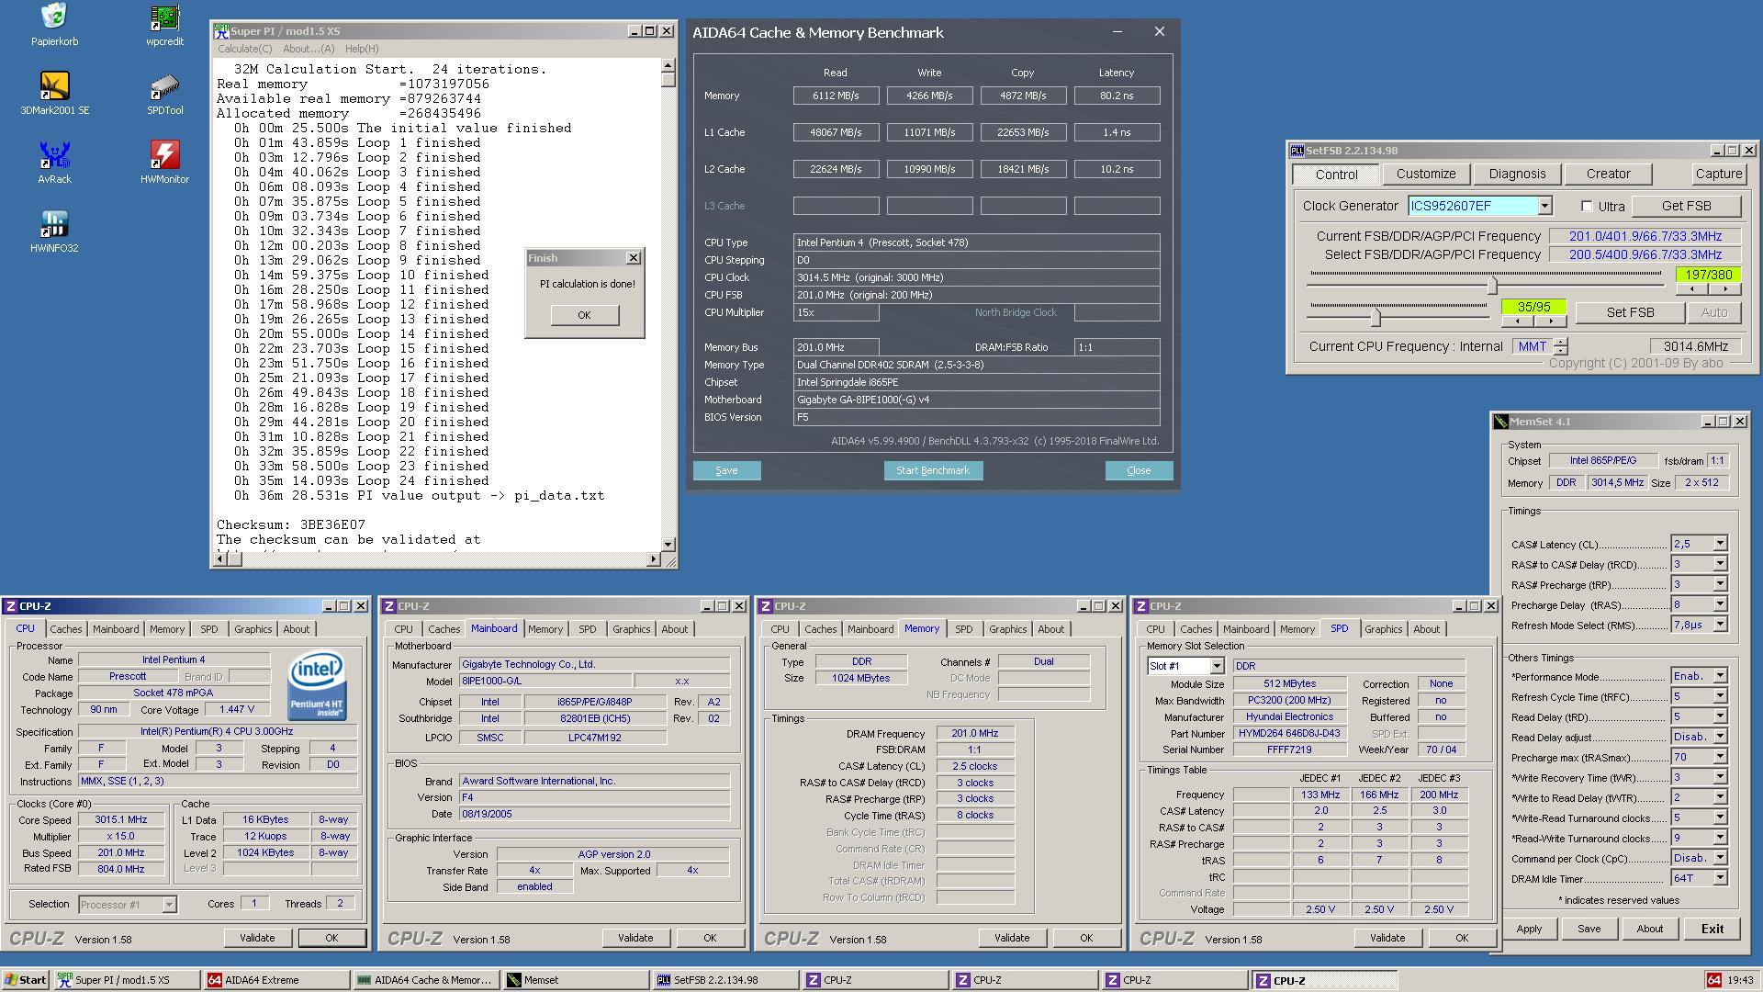Expand the DRAM Idle Timer dropdown
Image resolution: width=1763 pixels, height=992 pixels.
[x=1720, y=878]
